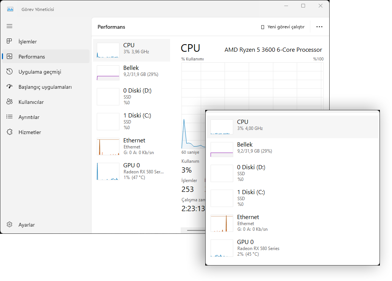Open Uygulama geçmişi via its clock icon

(x=9, y=71)
